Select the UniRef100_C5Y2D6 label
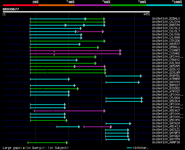The height and width of the screenshot is (150, 185). pos(166,41)
